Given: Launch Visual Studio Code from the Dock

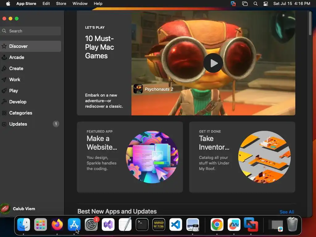Looking at the screenshot, I should pos(176,224).
